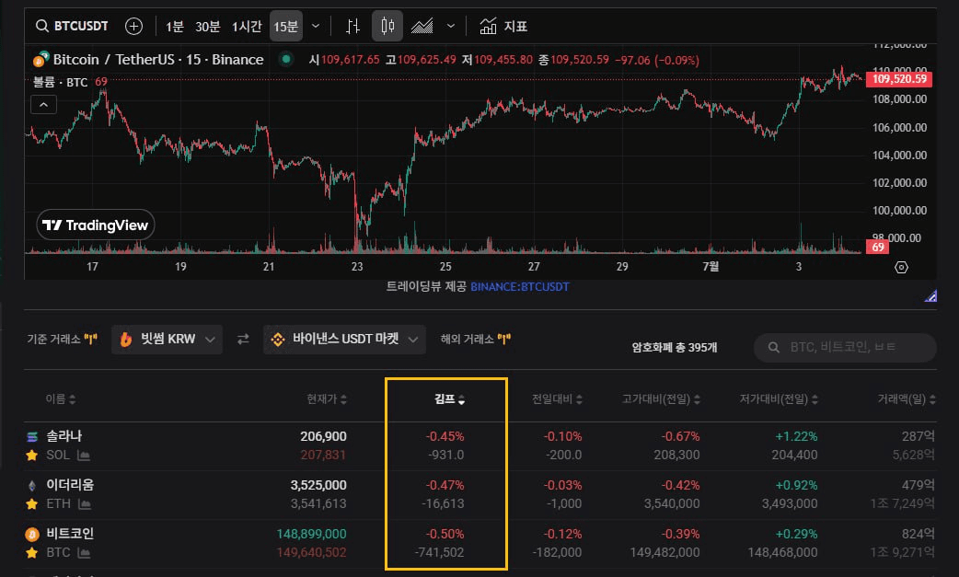Image resolution: width=959 pixels, height=577 pixels.
Task: Toggle favorite star for 솔라나
Action: [x=32, y=456]
